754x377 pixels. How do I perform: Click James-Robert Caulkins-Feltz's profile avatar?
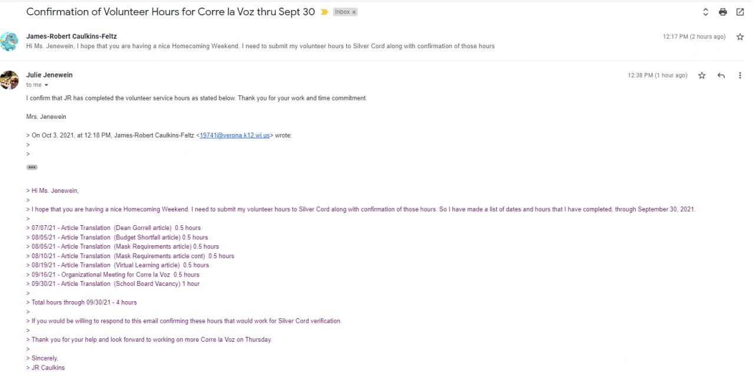[x=9, y=41]
